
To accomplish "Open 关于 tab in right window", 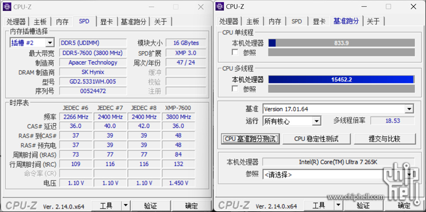I will pos(373,21).
